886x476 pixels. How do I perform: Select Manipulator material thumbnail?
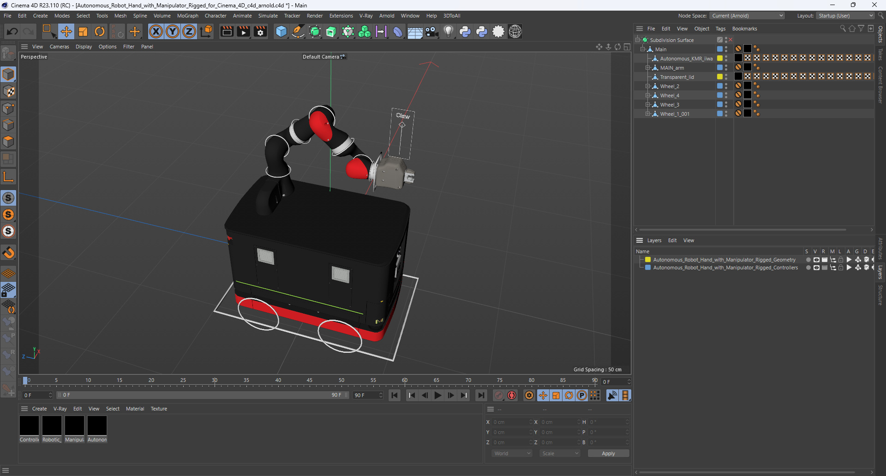coord(74,426)
